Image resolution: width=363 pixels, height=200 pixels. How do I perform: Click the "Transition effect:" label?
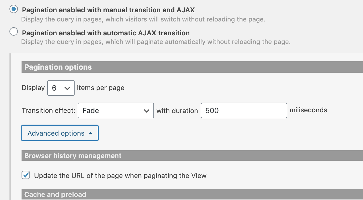click(x=49, y=110)
